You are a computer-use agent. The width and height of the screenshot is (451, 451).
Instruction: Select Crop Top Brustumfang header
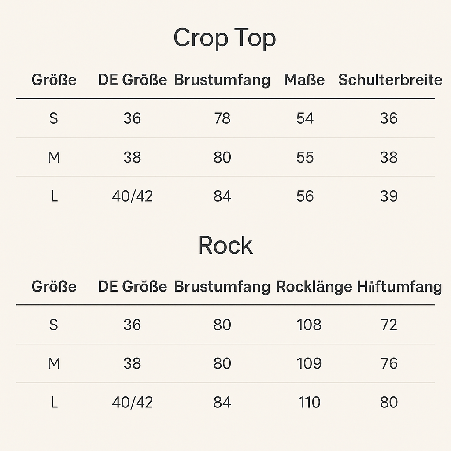tap(222, 80)
